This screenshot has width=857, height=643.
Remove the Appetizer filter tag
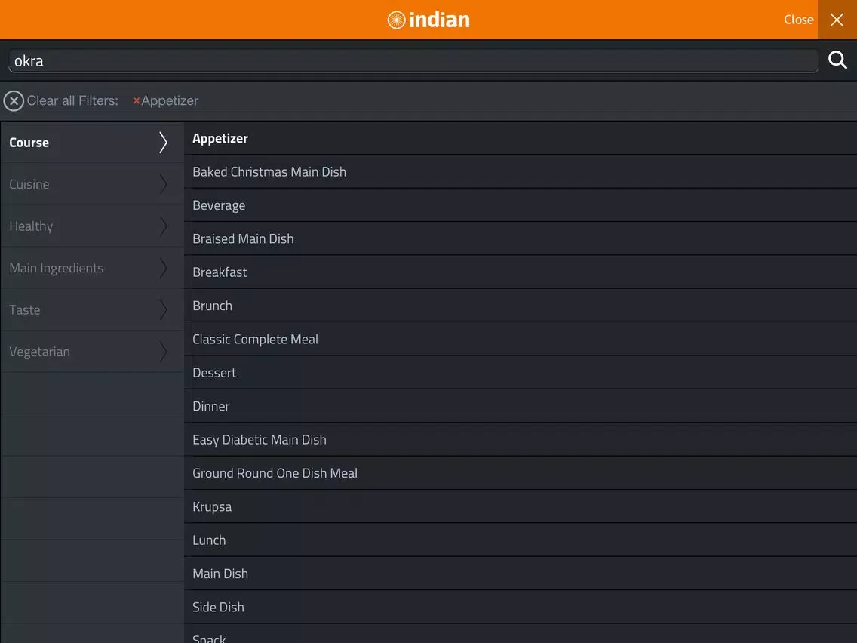[x=137, y=101]
